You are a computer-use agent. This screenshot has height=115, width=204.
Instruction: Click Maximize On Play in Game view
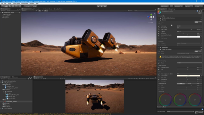[x=133, y=79]
